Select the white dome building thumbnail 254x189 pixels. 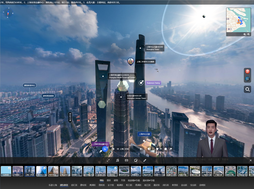(195, 171)
